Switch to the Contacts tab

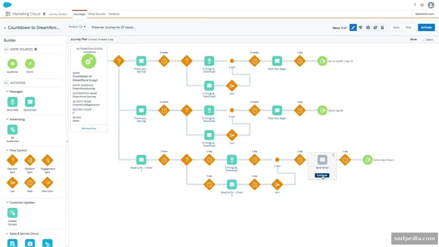114,14
